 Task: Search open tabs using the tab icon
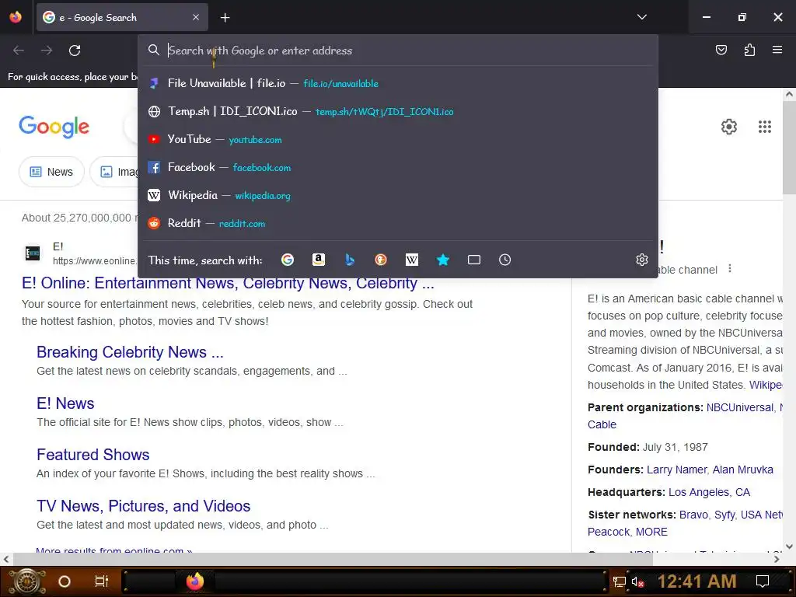coord(473,260)
